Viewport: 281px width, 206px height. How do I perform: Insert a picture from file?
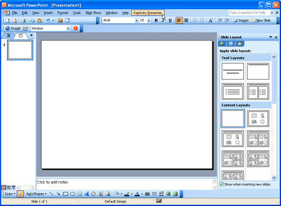pos(108,194)
